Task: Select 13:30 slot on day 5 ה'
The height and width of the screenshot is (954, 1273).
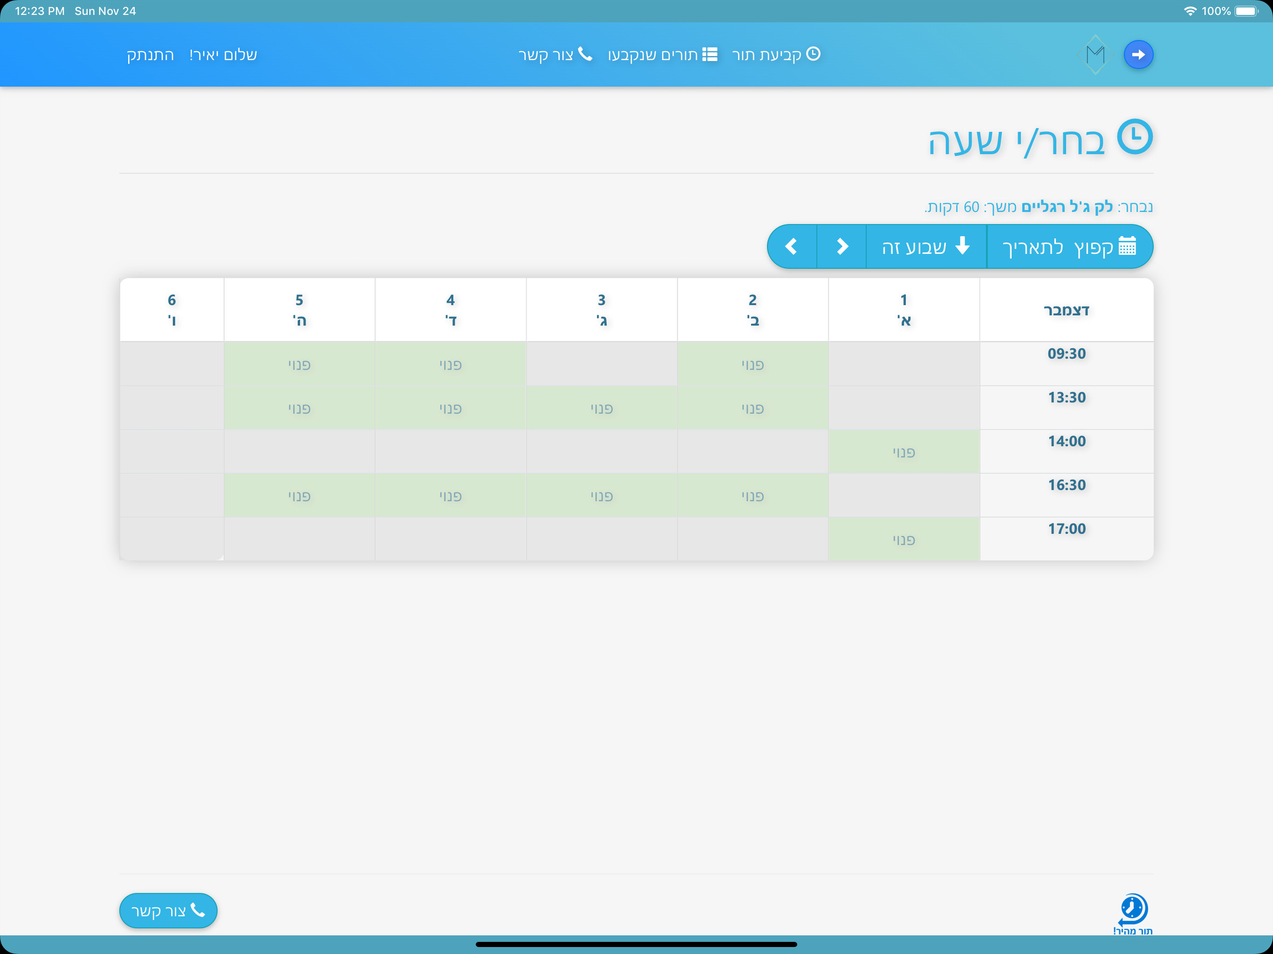Action: click(x=299, y=408)
